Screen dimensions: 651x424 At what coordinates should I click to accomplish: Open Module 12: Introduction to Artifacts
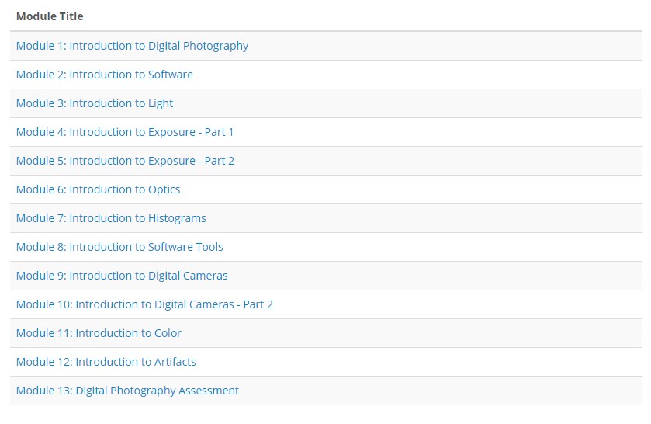(x=106, y=361)
